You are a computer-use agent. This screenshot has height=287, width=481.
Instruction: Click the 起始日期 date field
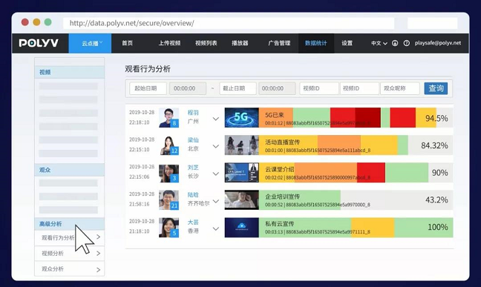[148, 88]
